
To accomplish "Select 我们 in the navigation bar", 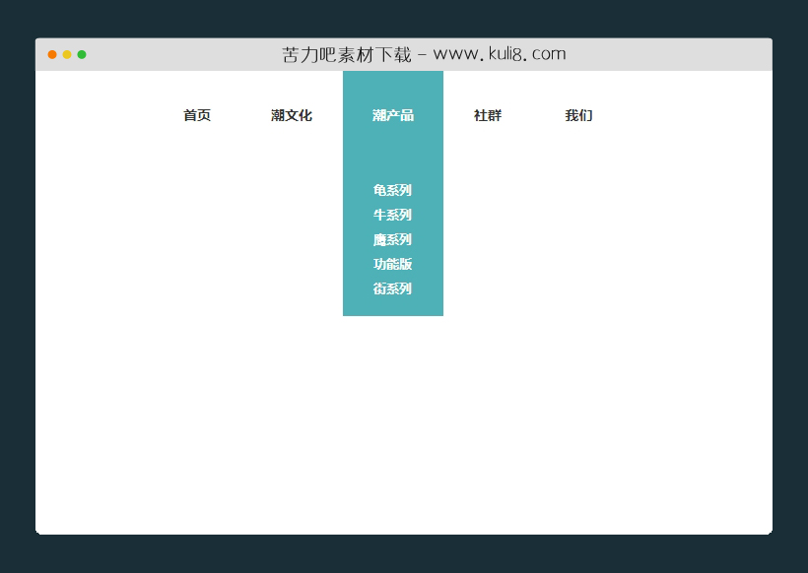I will (578, 115).
